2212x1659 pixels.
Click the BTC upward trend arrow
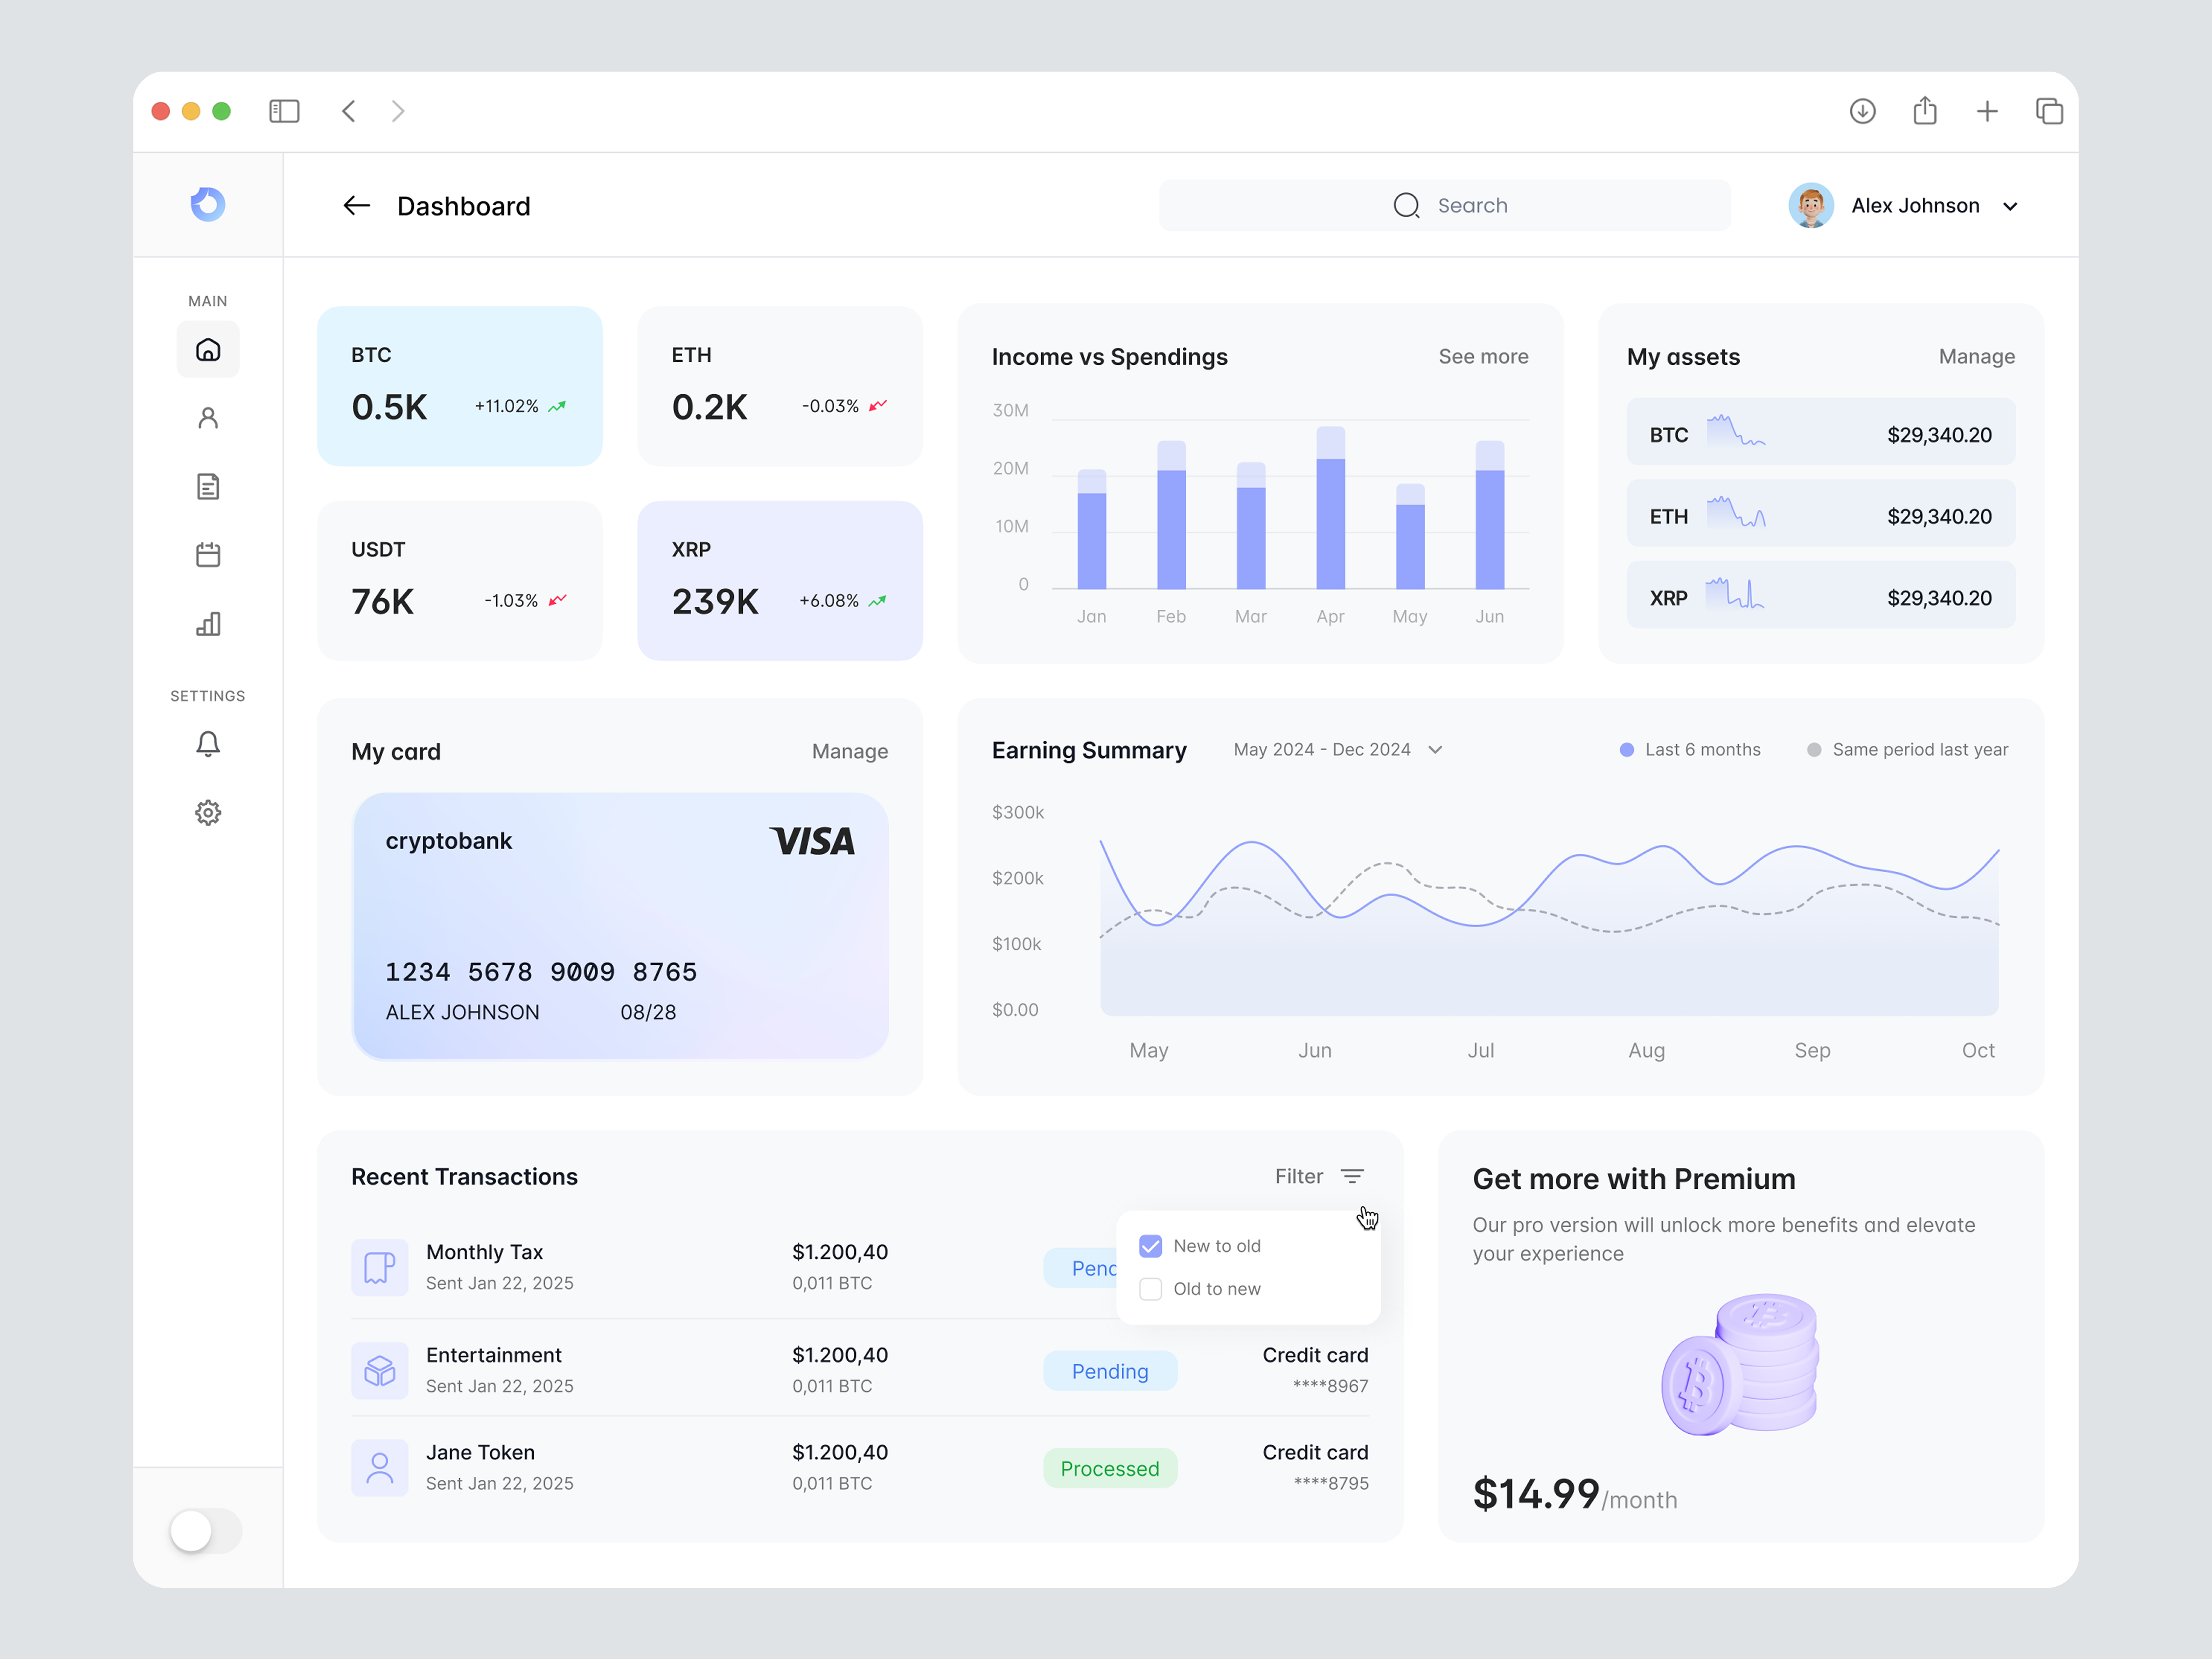(x=557, y=406)
